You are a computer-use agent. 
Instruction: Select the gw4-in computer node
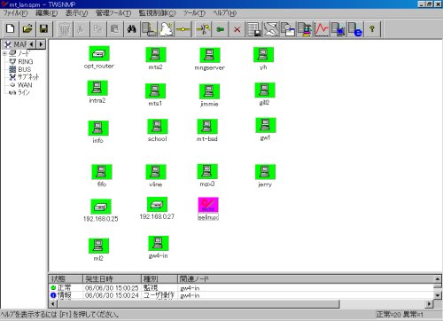tap(159, 243)
